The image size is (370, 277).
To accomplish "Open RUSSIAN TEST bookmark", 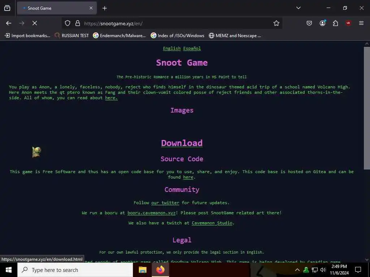I will pos(72,36).
